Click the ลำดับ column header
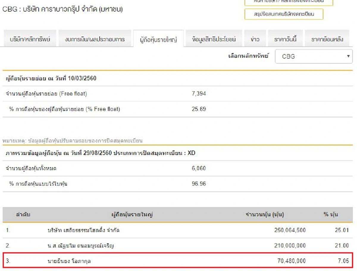Viewport: 357px width, 271px height. point(23,214)
